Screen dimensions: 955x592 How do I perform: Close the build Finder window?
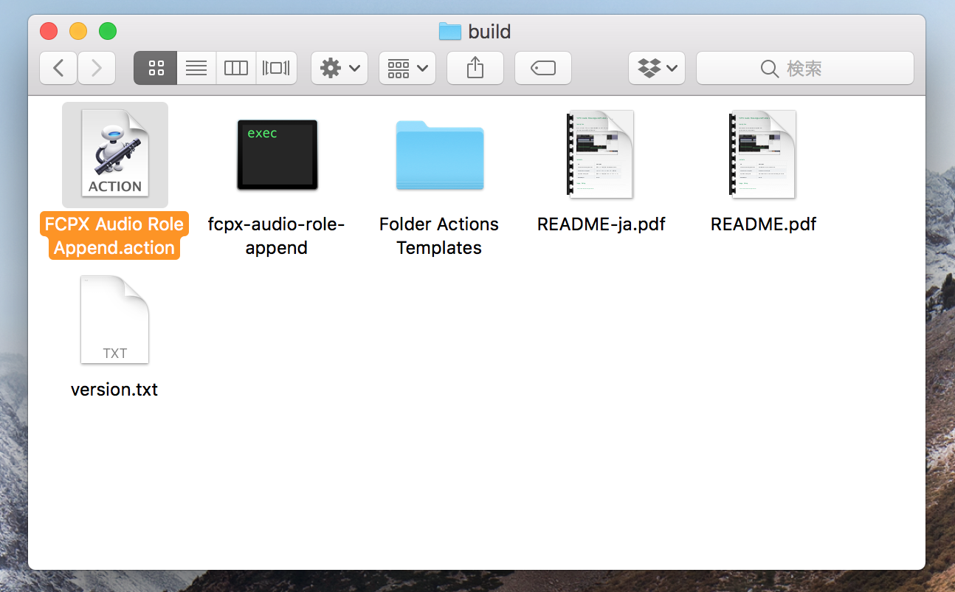coord(49,31)
